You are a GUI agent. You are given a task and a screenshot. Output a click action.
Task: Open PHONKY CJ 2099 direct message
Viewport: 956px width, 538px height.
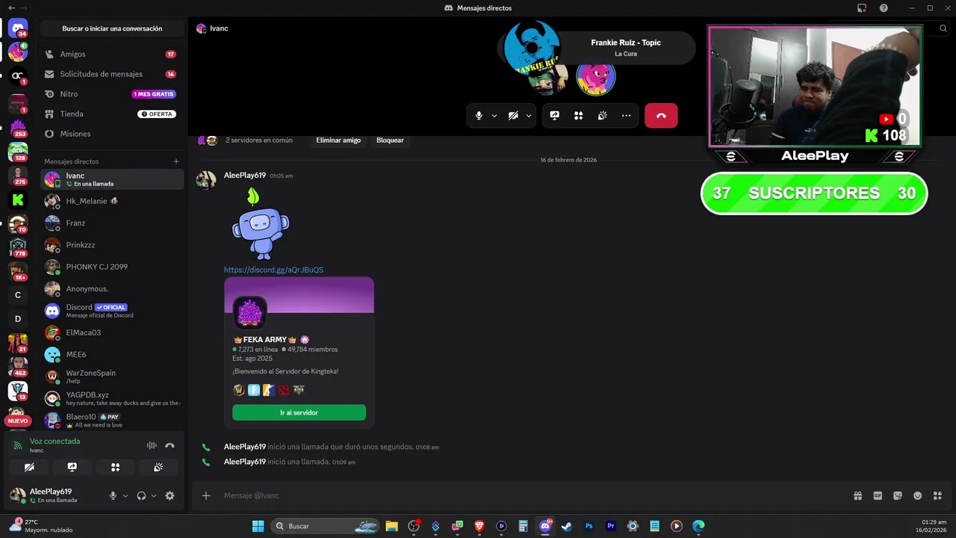(112, 267)
